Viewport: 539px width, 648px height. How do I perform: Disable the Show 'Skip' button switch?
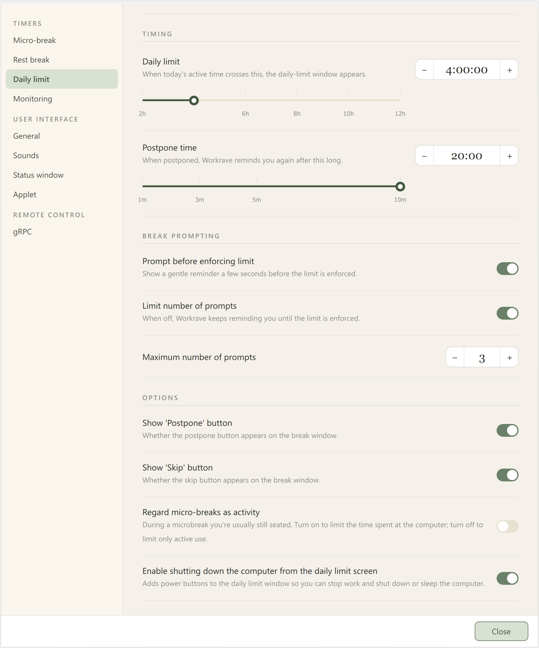coord(507,475)
